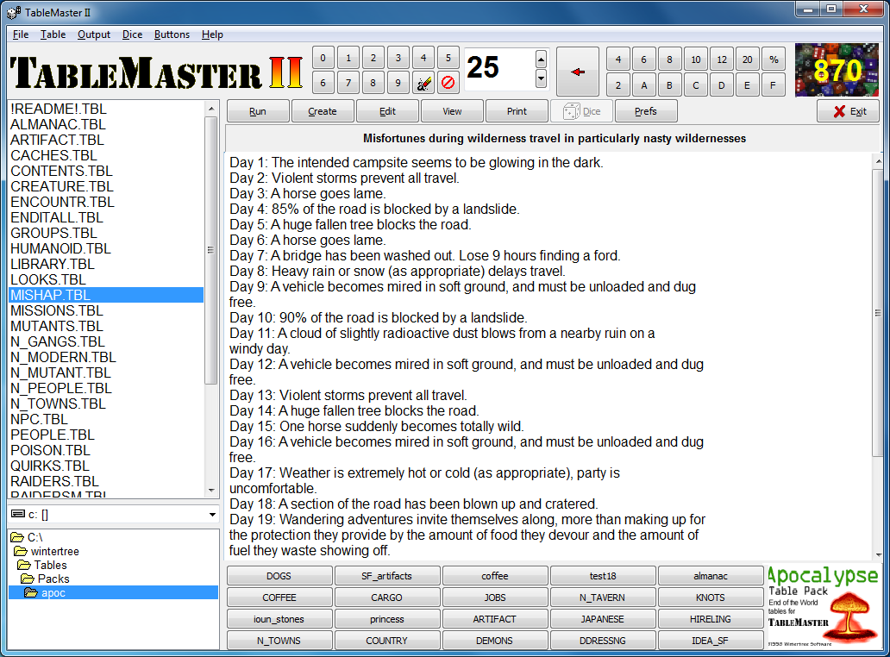Click the DEMONS quick button

pos(494,641)
